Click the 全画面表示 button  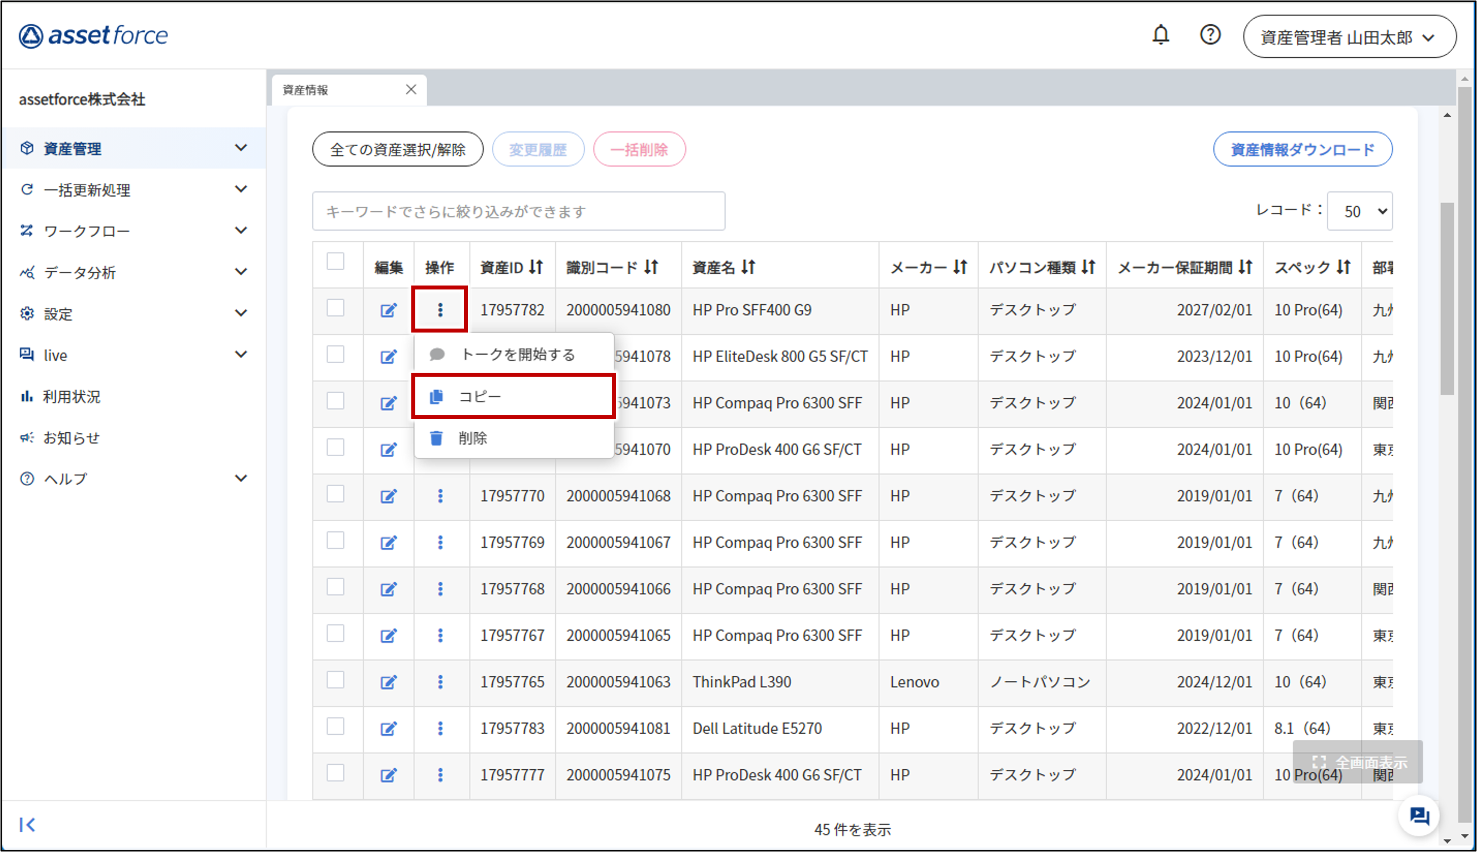[x=1358, y=762]
